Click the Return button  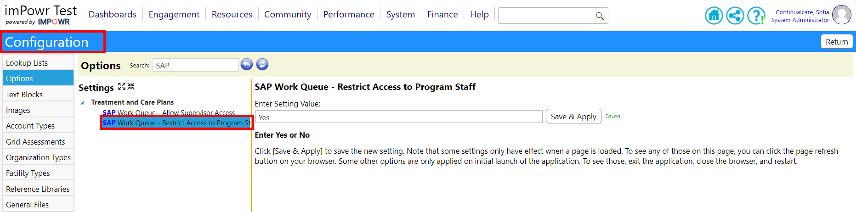[837, 42]
